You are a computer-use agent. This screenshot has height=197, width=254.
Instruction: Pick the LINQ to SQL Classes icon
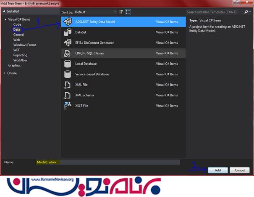pyautogui.click(x=67, y=53)
